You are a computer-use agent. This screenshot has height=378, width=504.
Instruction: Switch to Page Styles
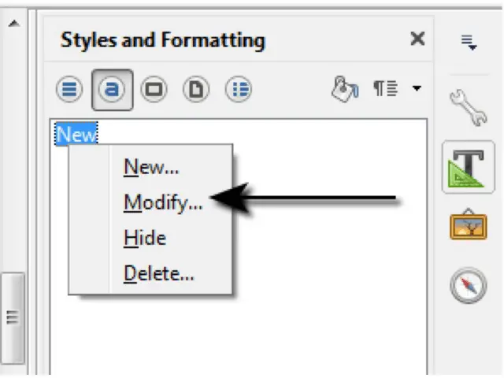tap(196, 88)
